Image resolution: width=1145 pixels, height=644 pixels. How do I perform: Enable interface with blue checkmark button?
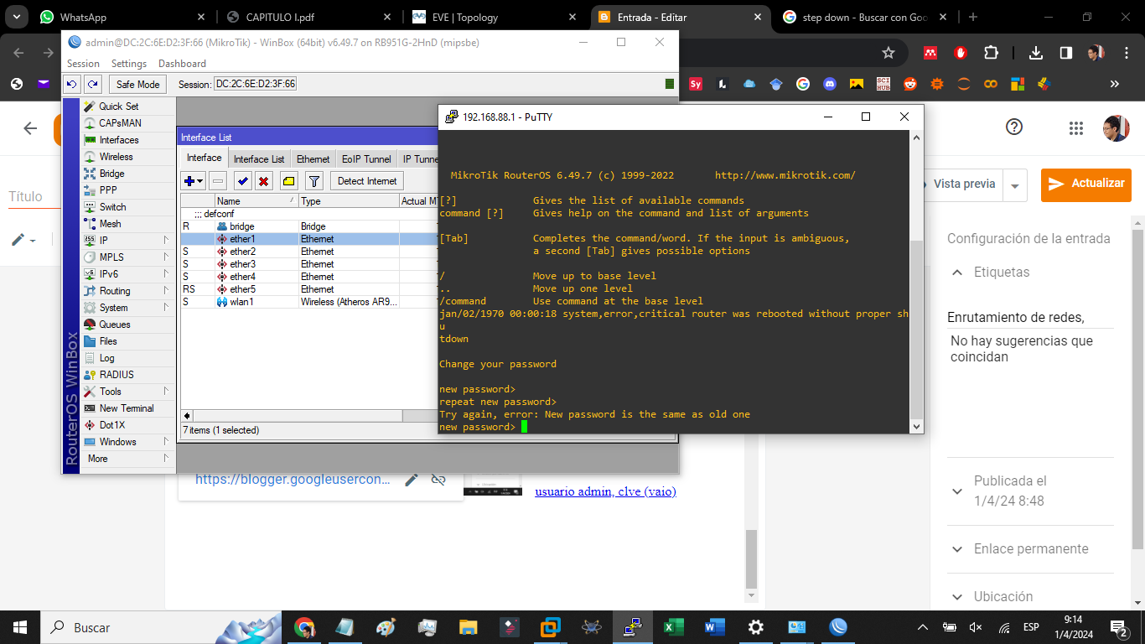click(x=243, y=180)
